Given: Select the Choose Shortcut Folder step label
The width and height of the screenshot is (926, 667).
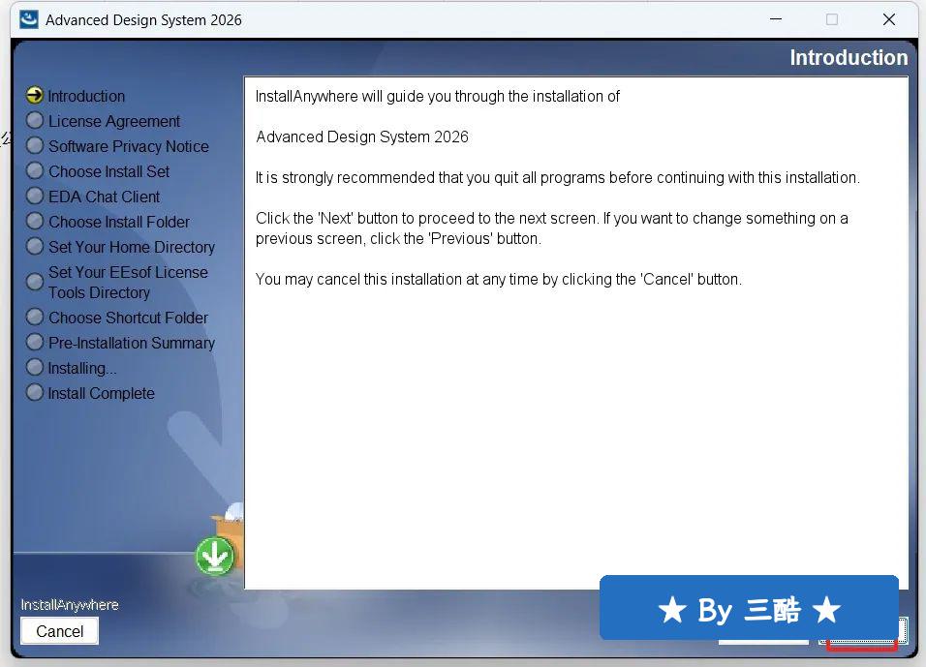Looking at the screenshot, I should 128,318.
